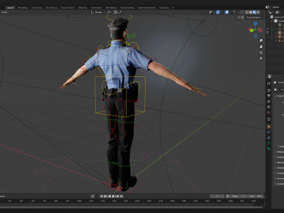Viewport: 284px width, 213px height.
Task: Open the Geometry Nodes workspace tab
Action: [147, 8]
